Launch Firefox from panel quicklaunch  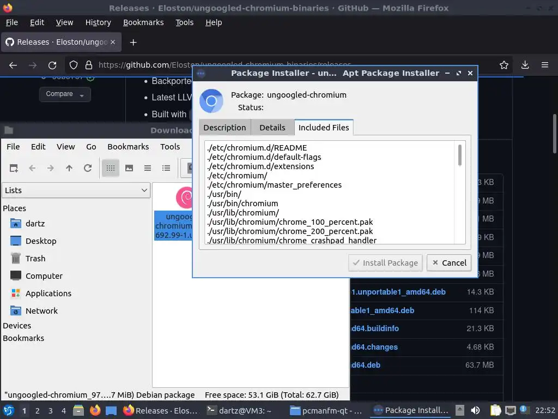(x=95, y=410)
